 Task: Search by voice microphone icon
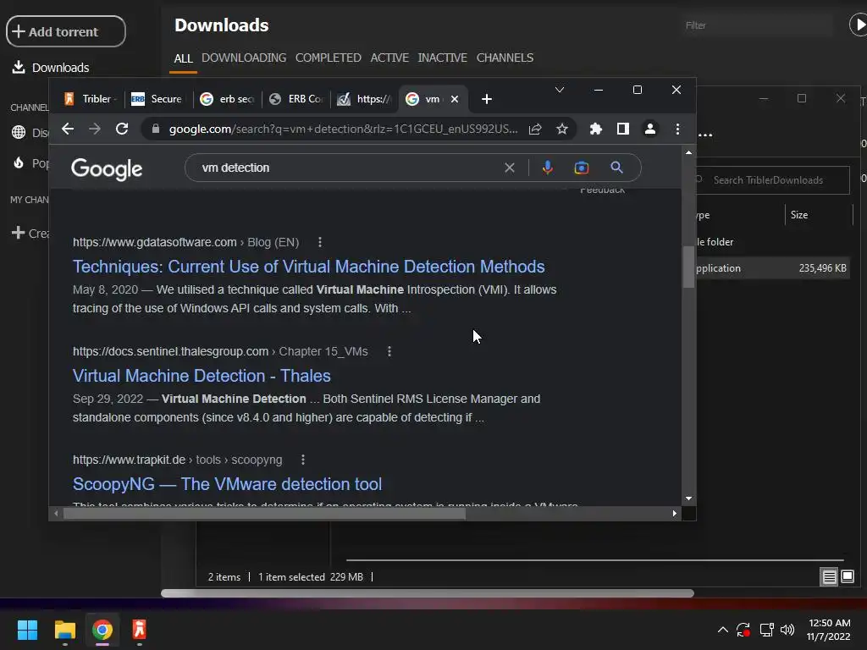point(548,168)
